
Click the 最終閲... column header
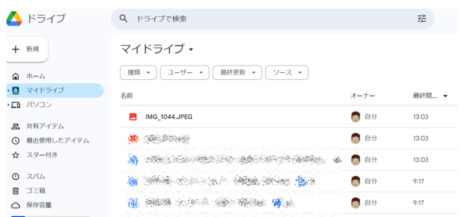tap(425, 96)
